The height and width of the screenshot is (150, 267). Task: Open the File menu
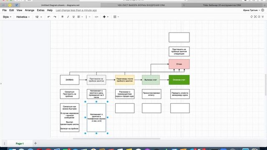5,10
